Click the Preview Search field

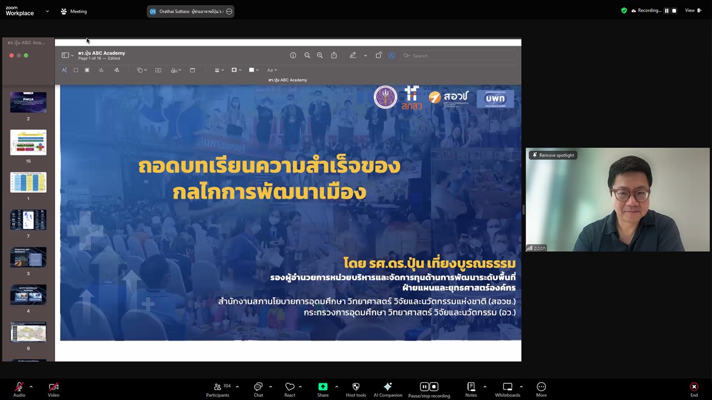click(x=459, y=56)
